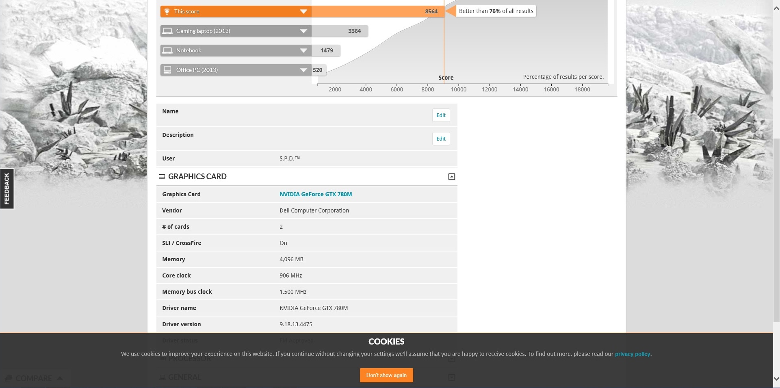Edit the Description field

click(x=441, y=139)
